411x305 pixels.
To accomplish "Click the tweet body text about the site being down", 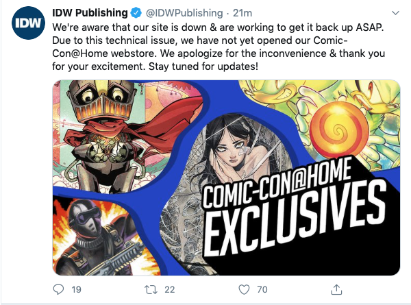I will 219,47.
